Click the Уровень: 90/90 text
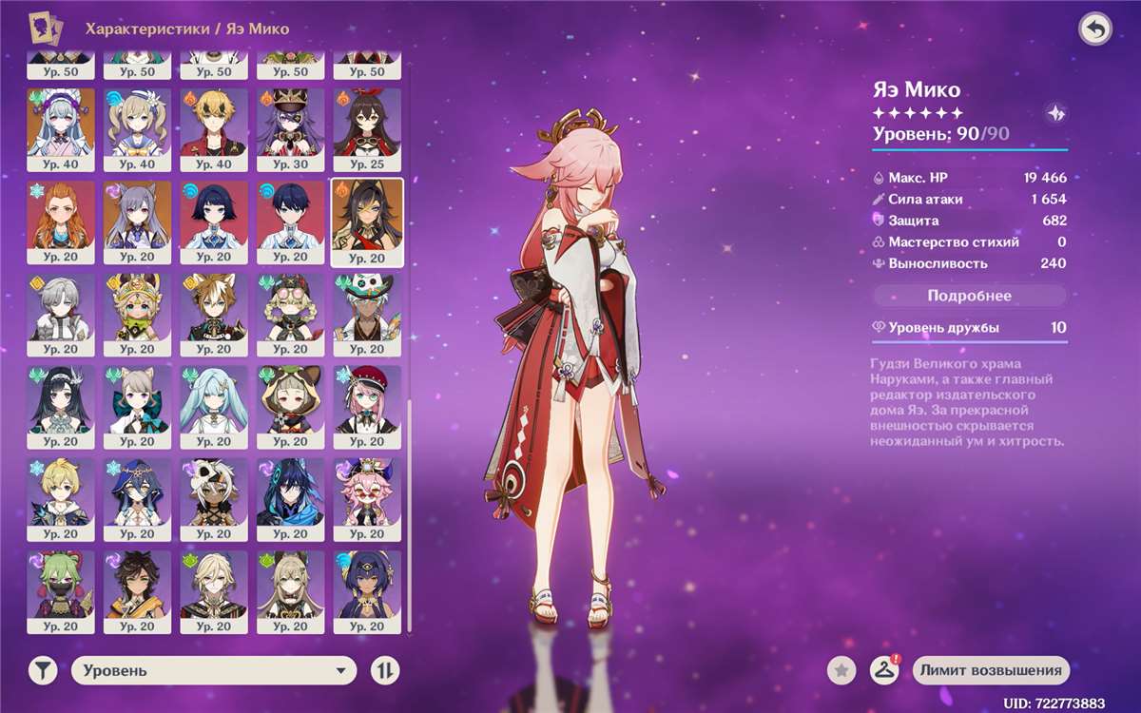The width and height of the screenshot is (1141, 713). pos(941,134)
